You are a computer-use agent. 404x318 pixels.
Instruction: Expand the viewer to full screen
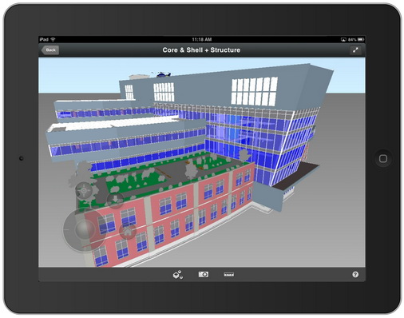[x=355, y=50]
